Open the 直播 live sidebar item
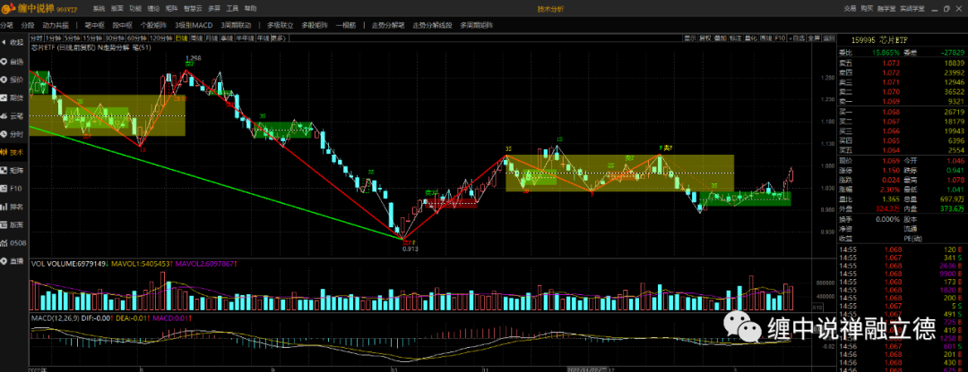 point(13,261)
